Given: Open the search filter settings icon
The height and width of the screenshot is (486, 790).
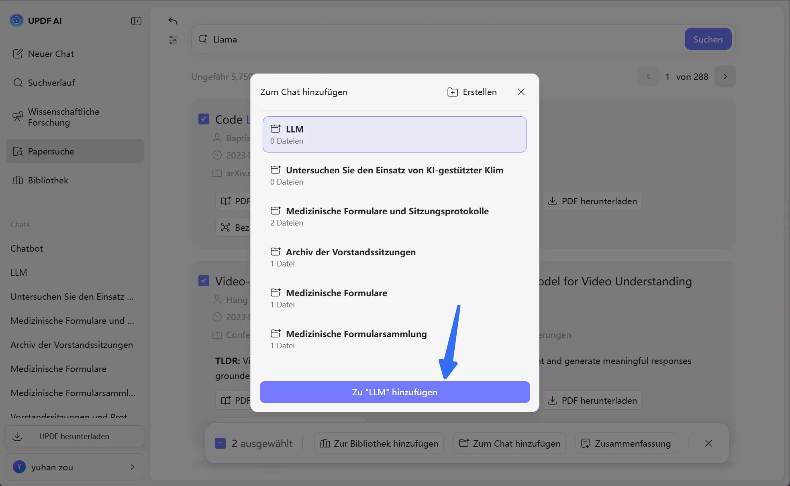Looking at the screenshot, I should click(x=173, y=40).
